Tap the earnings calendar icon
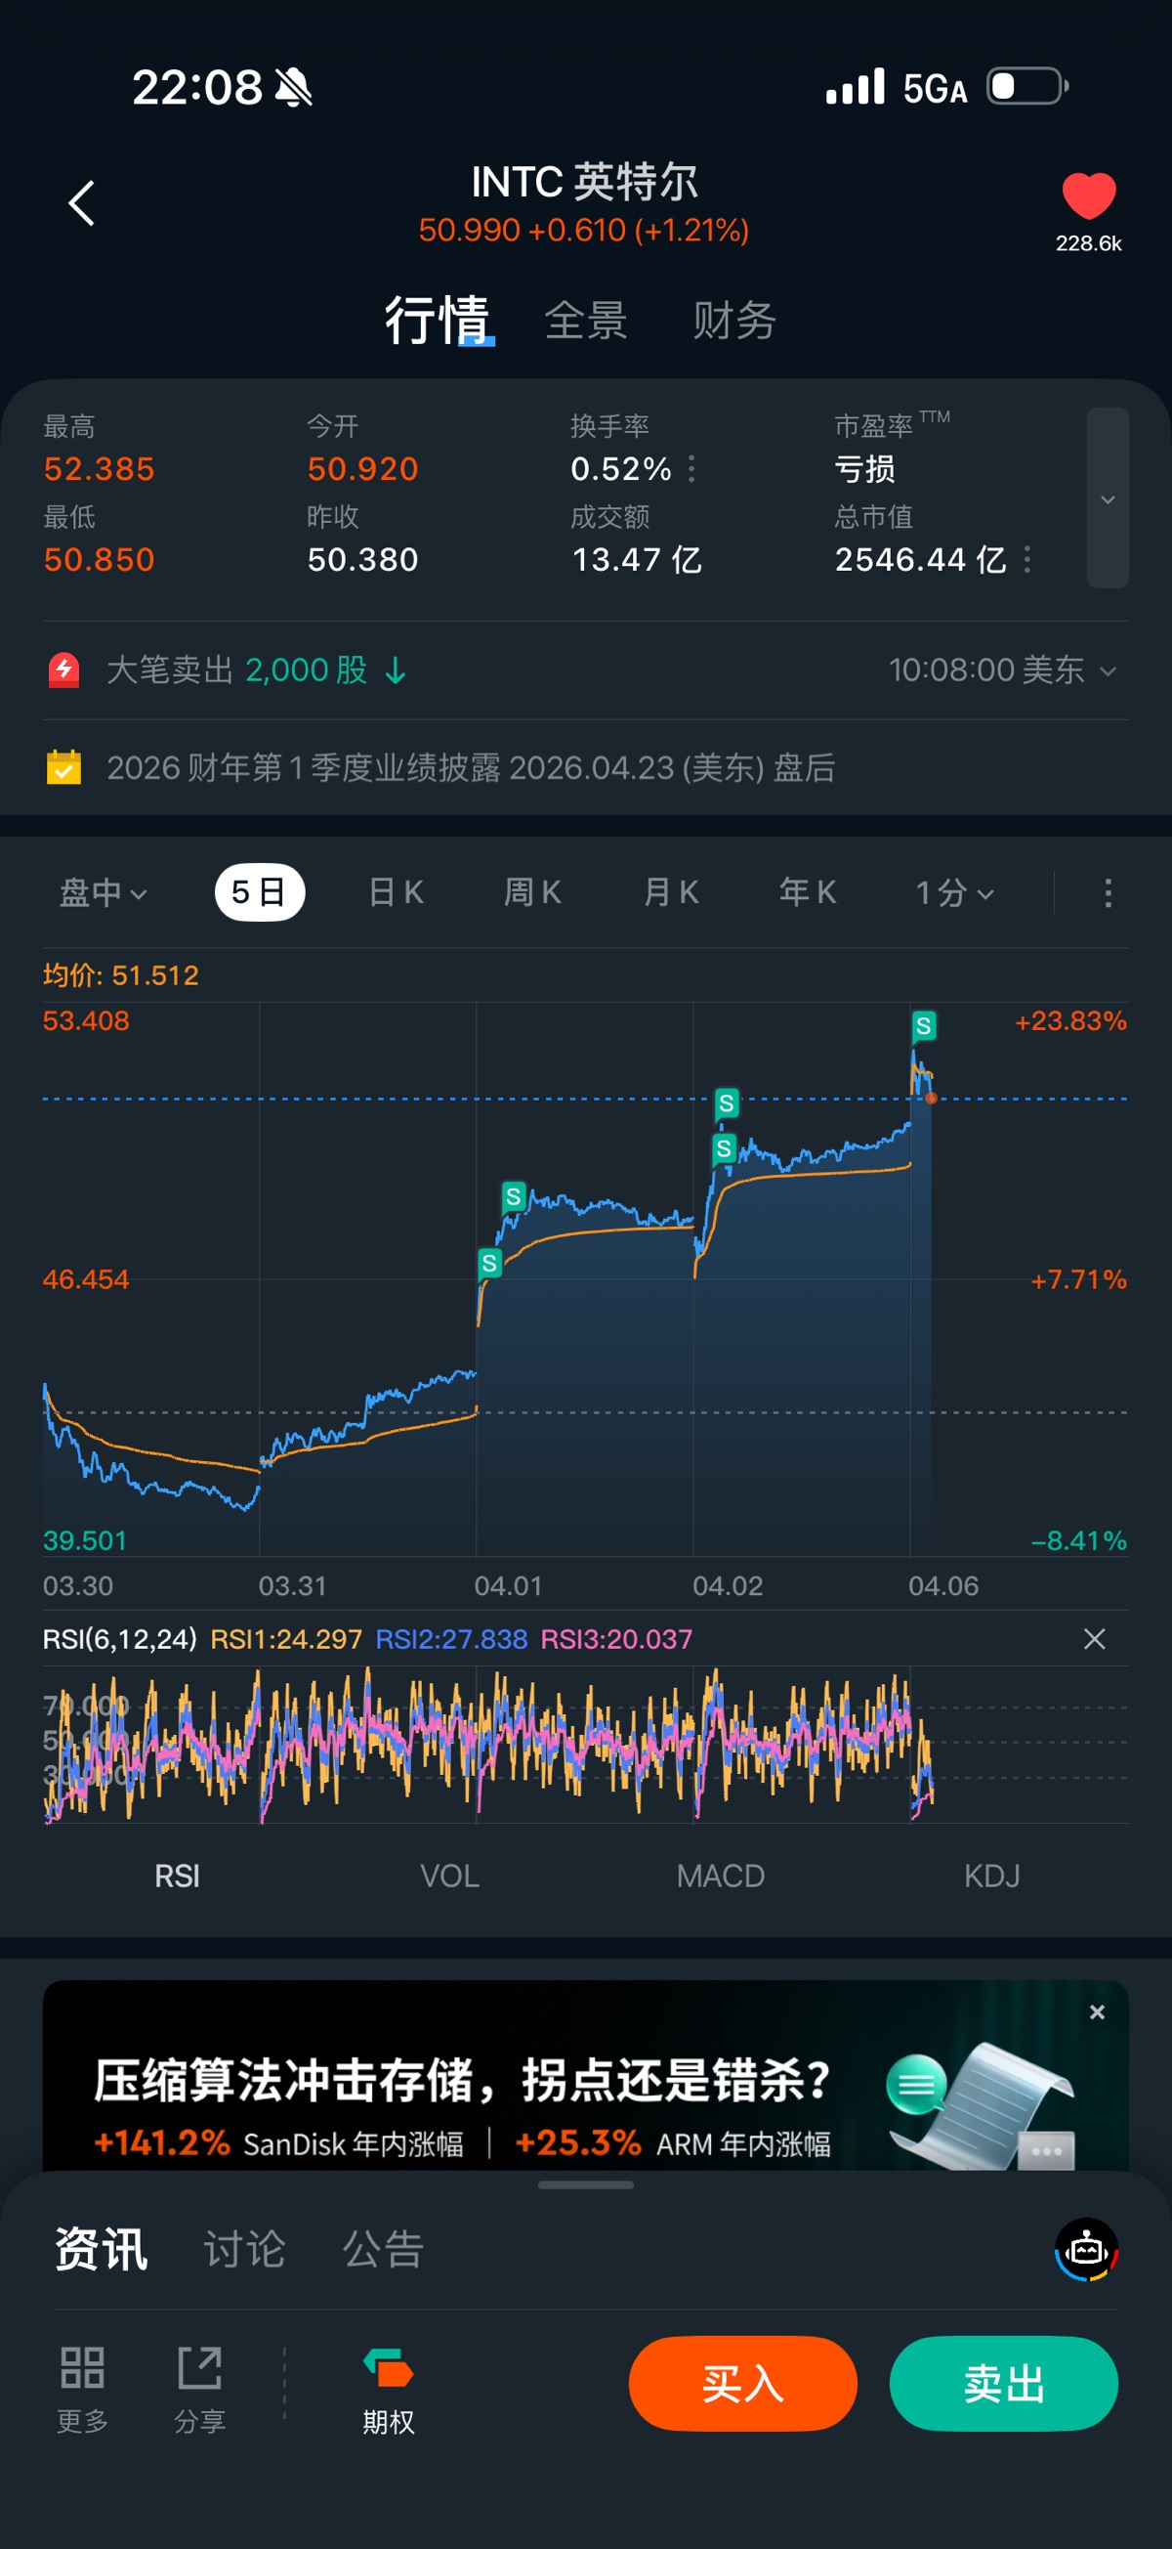Image resolution: width=1172 pixels, height=2549 pixels. pos(64,768)
